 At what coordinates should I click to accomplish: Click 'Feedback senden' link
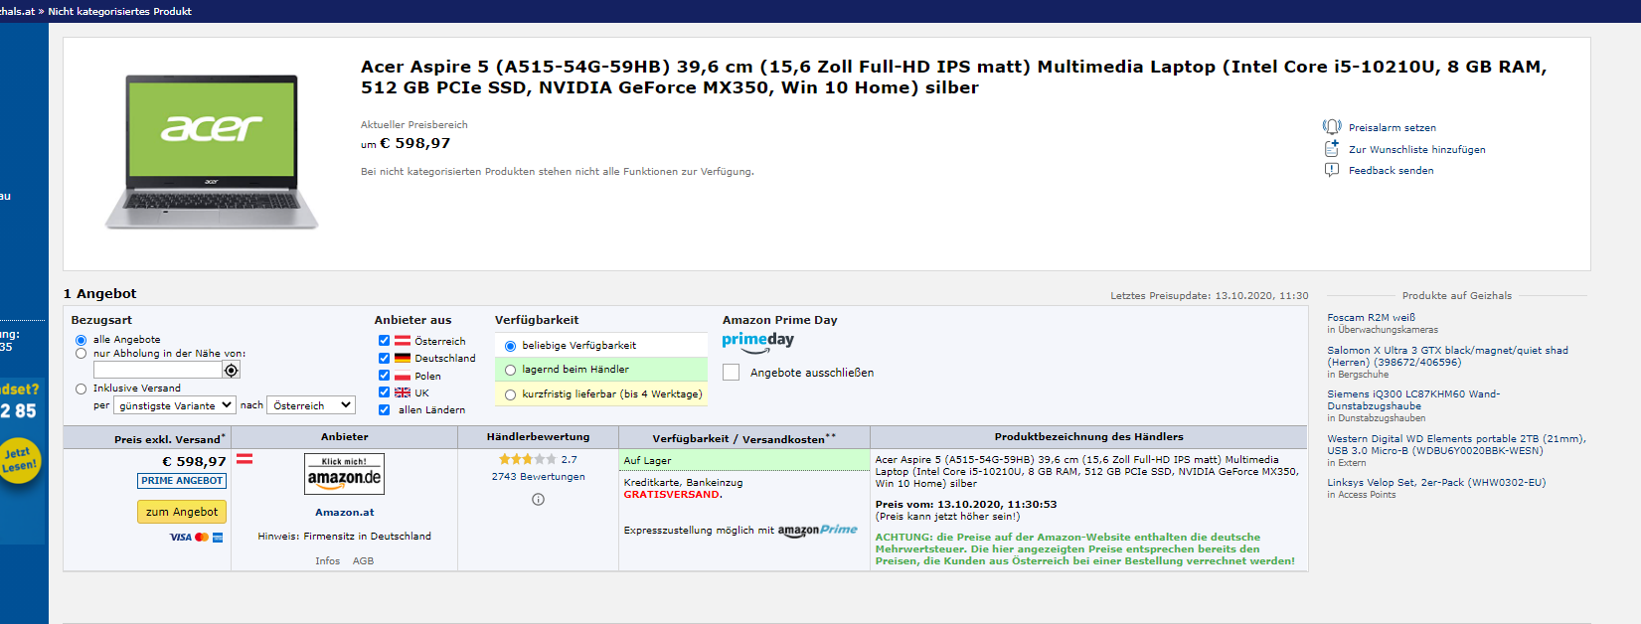[1391, 171]
